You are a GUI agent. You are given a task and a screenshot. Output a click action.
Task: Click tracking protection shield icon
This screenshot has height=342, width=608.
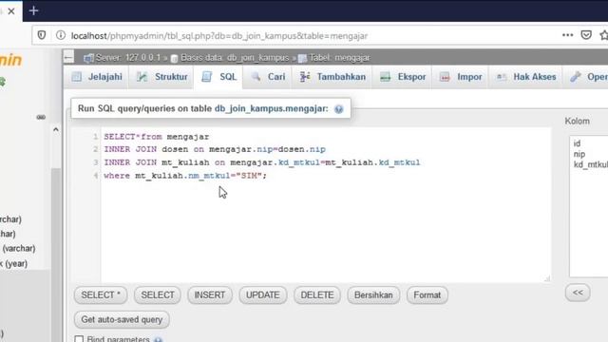[42, 35]
